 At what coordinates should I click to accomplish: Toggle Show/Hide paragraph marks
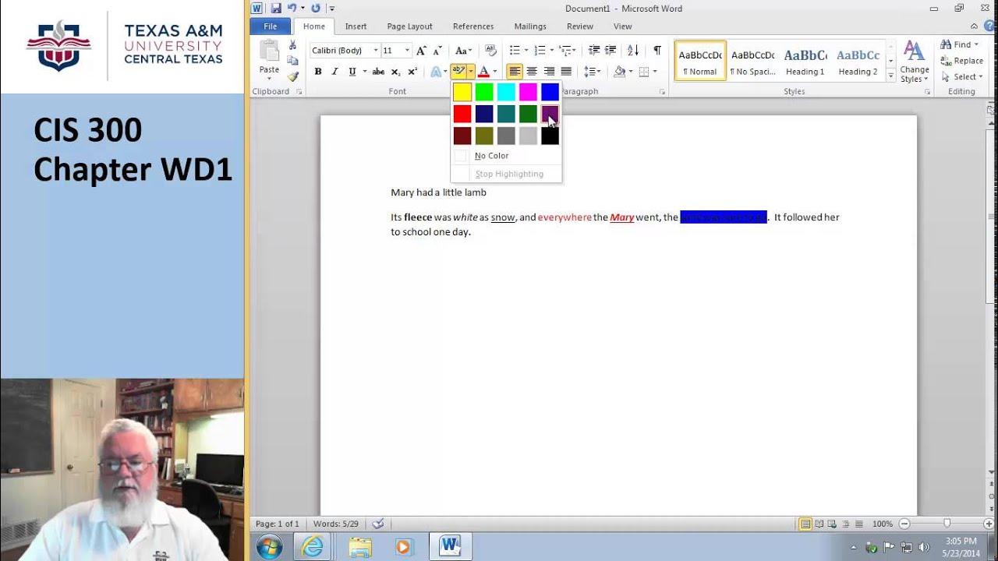coord(657,51)
